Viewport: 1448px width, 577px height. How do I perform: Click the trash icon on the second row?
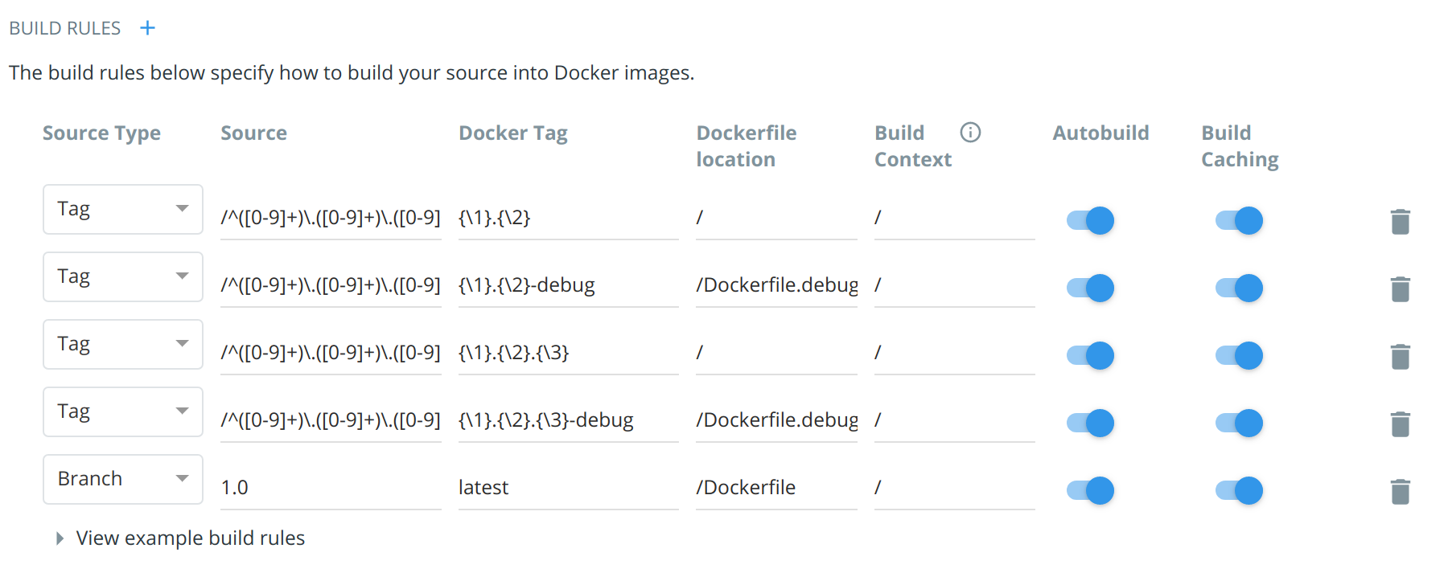(x=1400, y=288)
